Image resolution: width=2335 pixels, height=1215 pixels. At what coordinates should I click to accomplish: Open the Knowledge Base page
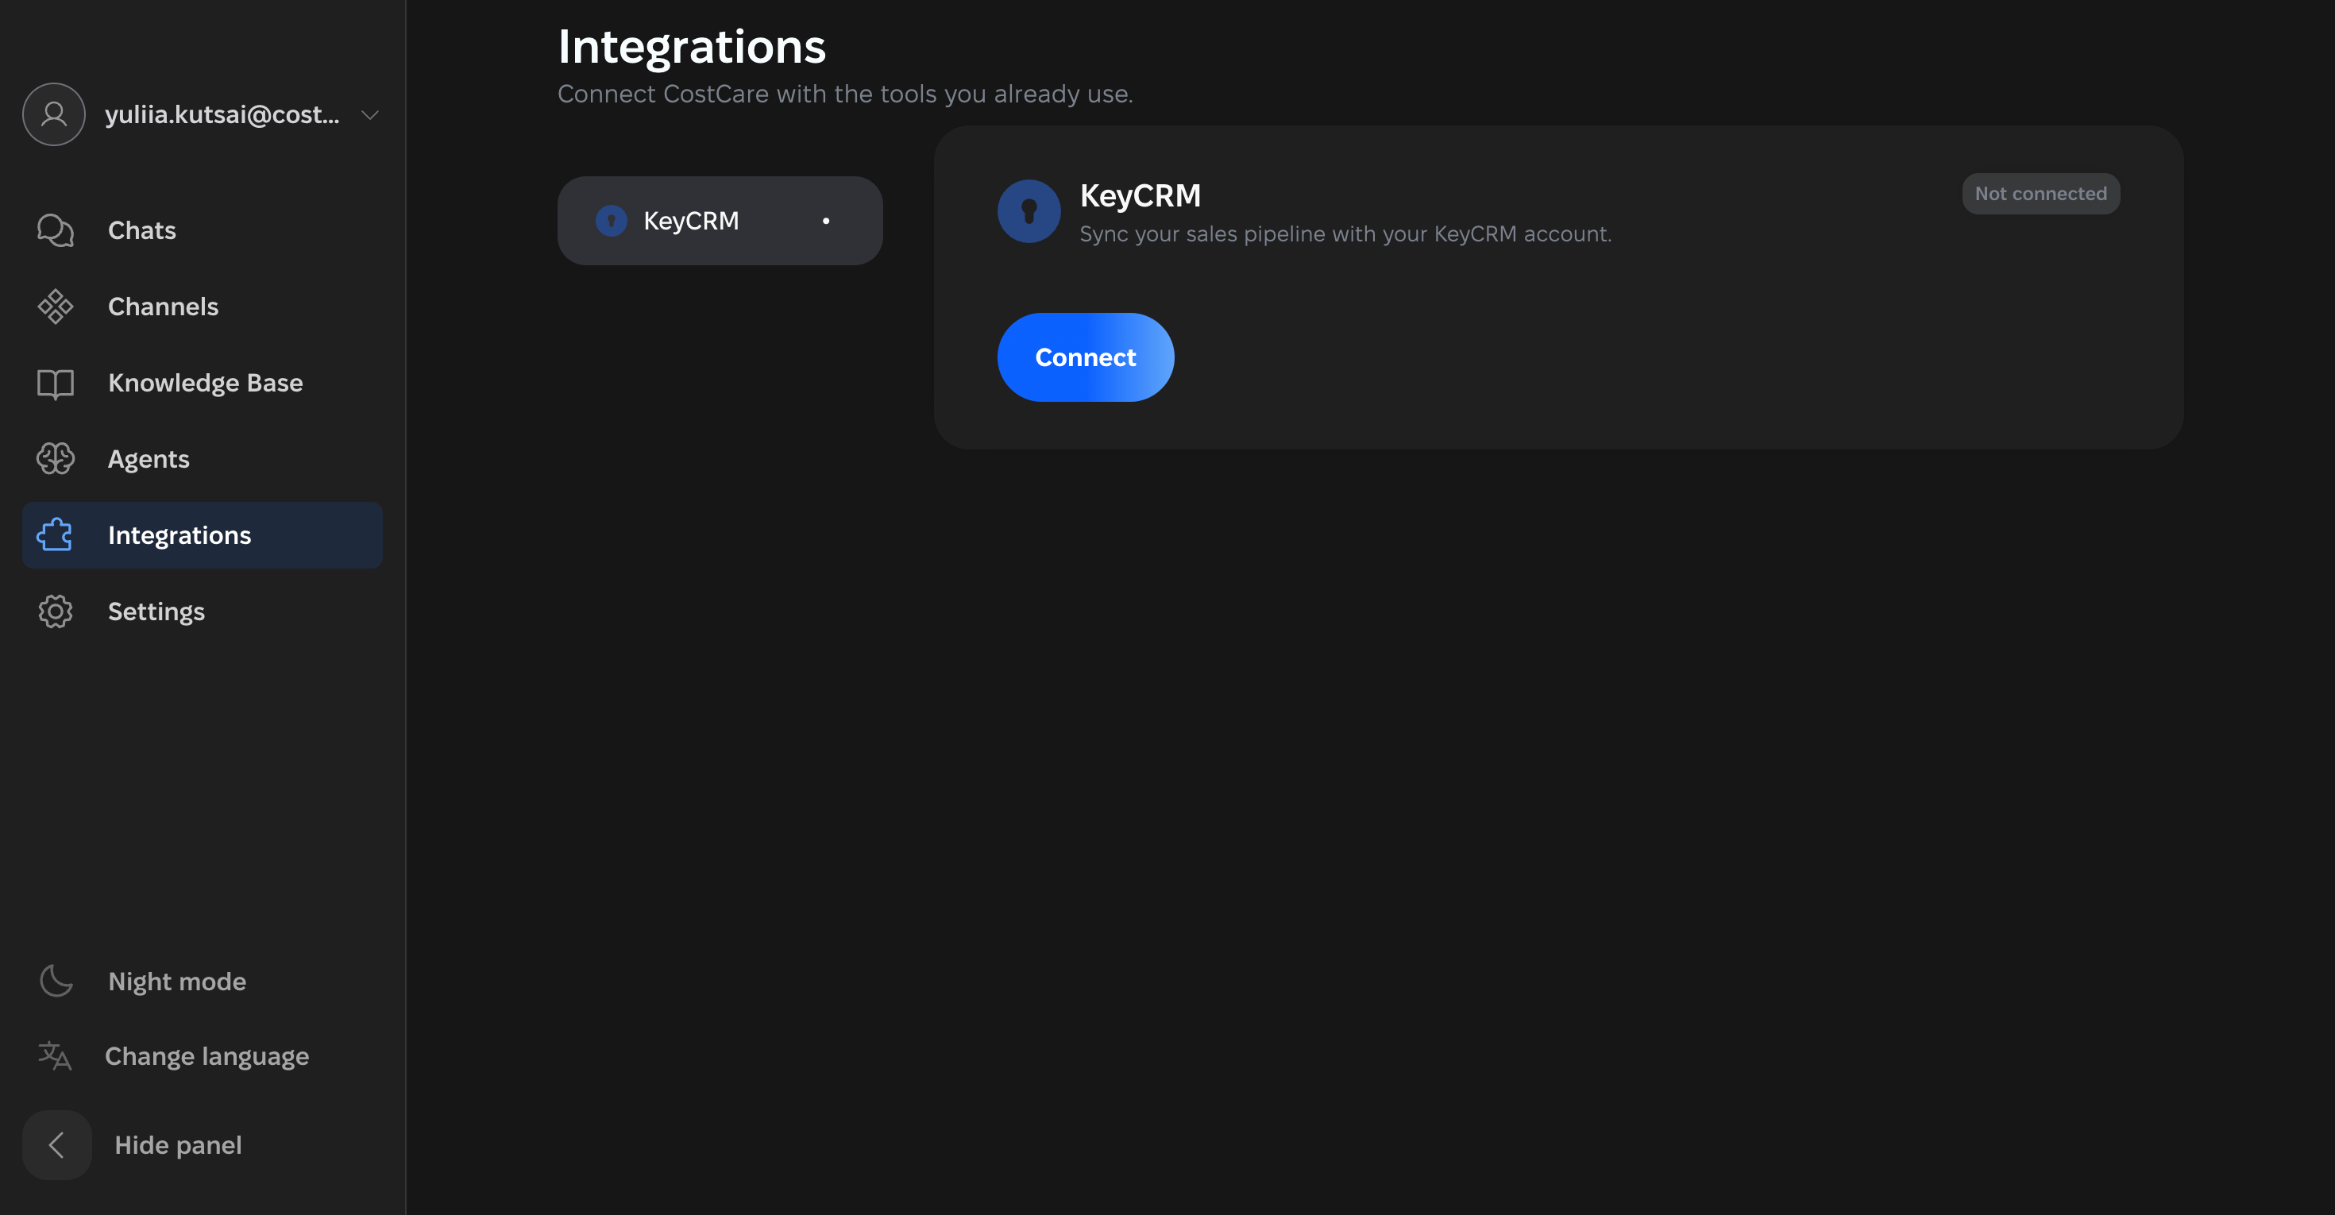click(x=203, y=384)
